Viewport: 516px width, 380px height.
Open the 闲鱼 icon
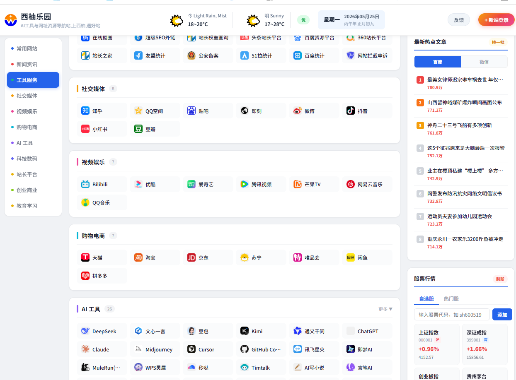click(351, 257)
